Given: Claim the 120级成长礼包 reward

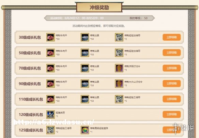Looking at the screenshot, I should [172, 114].
